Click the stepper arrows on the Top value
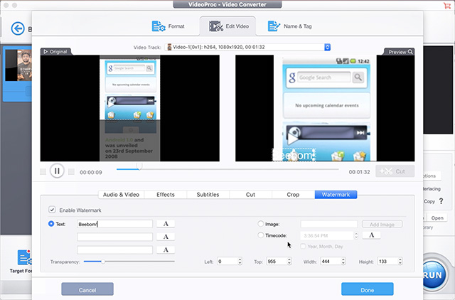This screenshot has width=455, height=300. pos(289,262)
